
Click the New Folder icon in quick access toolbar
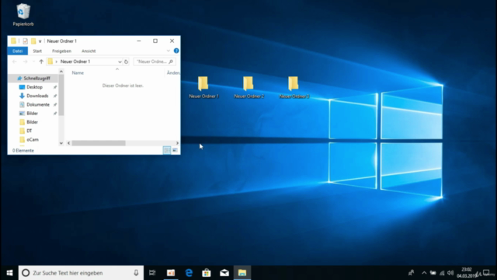33,41
